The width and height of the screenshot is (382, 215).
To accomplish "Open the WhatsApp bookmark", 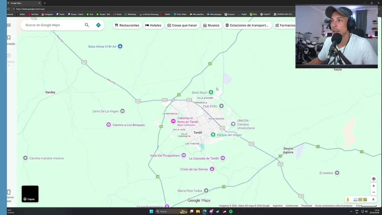I will coord(130,14).
